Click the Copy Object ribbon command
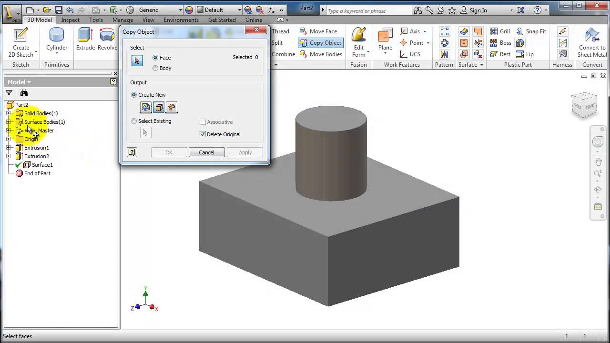This screenshot has width=610, height=343. 321,43
